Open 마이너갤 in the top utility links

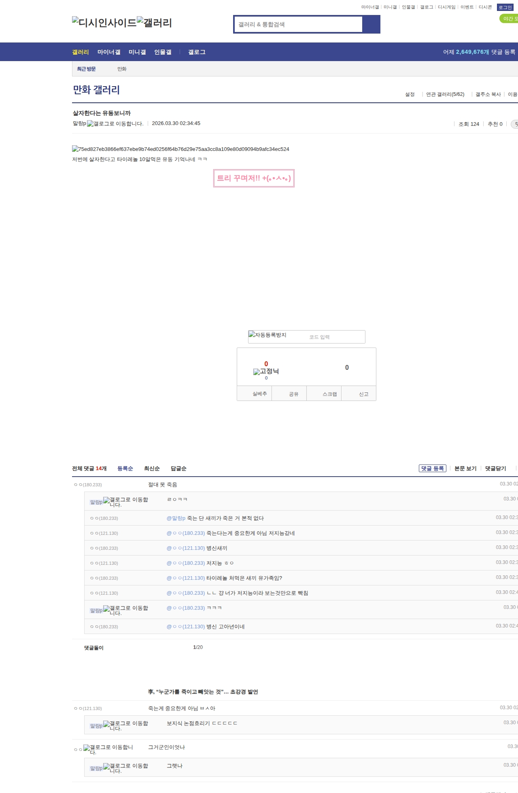coord(370,7)
